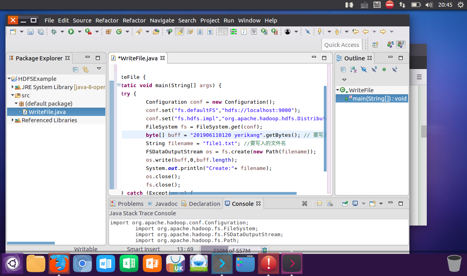
Task: Open the Source menu
Action: (x=82, y=21)
